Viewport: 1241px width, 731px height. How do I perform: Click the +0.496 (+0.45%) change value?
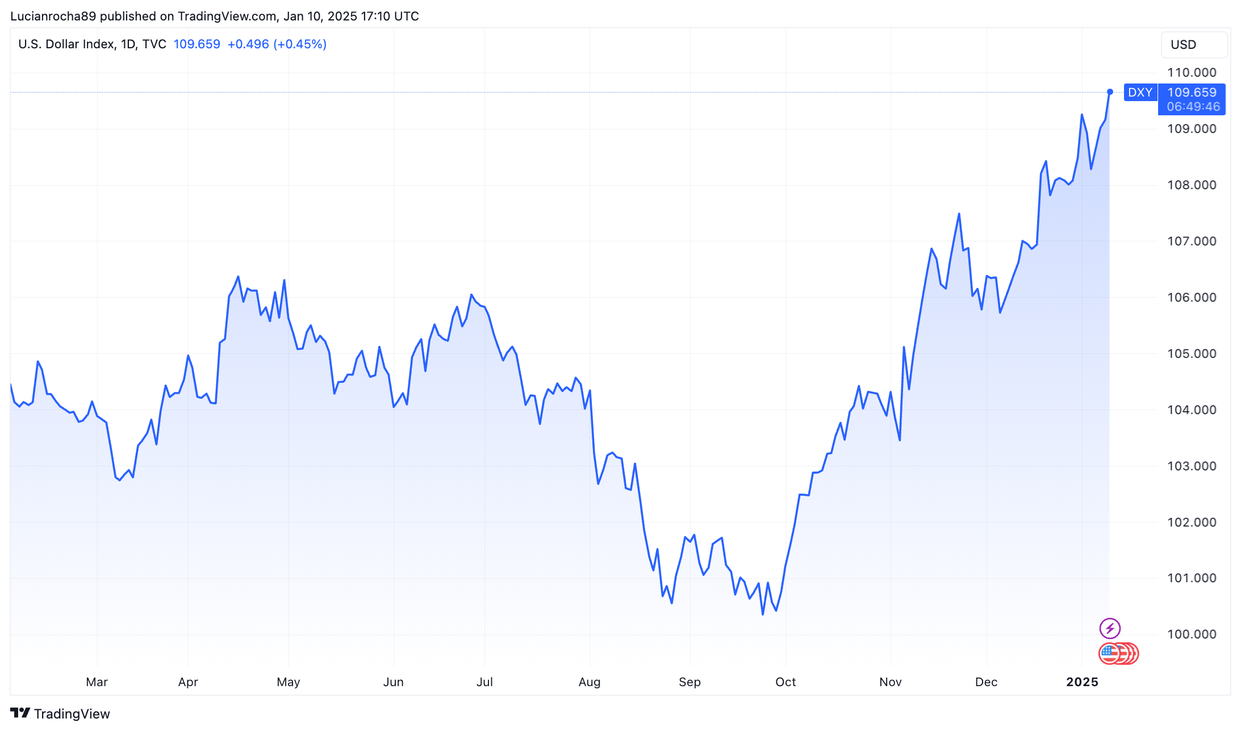click(x=277, y=44)
